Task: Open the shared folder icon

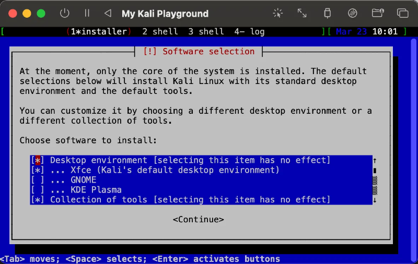Action: tap(377, 14)
